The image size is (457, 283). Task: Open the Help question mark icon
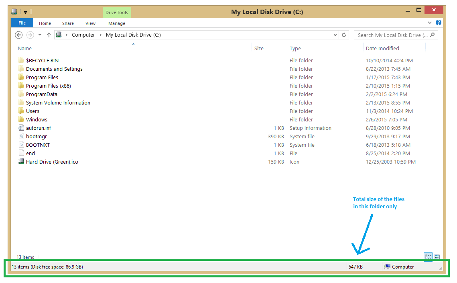(x=438, y=23)
